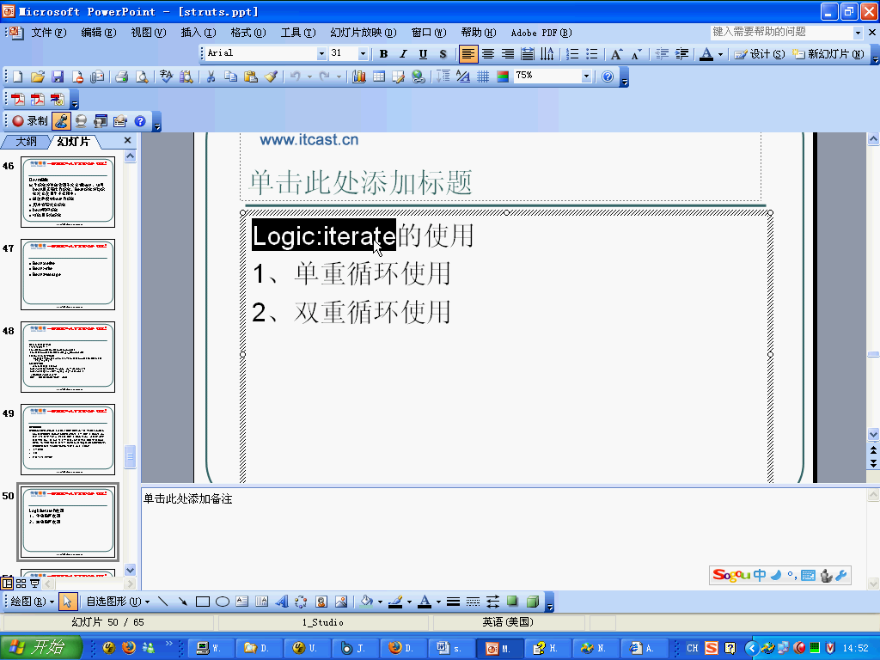Open the Arial font name dropdown
This screenshot has height=660, width=880.
321,53
